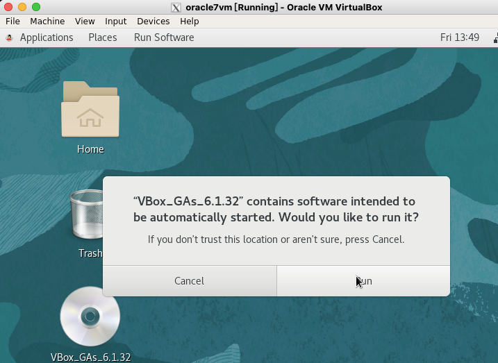This screenshot has width=498, height=363.
Task: Click the dialog's autorun question heading
Action: click(276, 210)
